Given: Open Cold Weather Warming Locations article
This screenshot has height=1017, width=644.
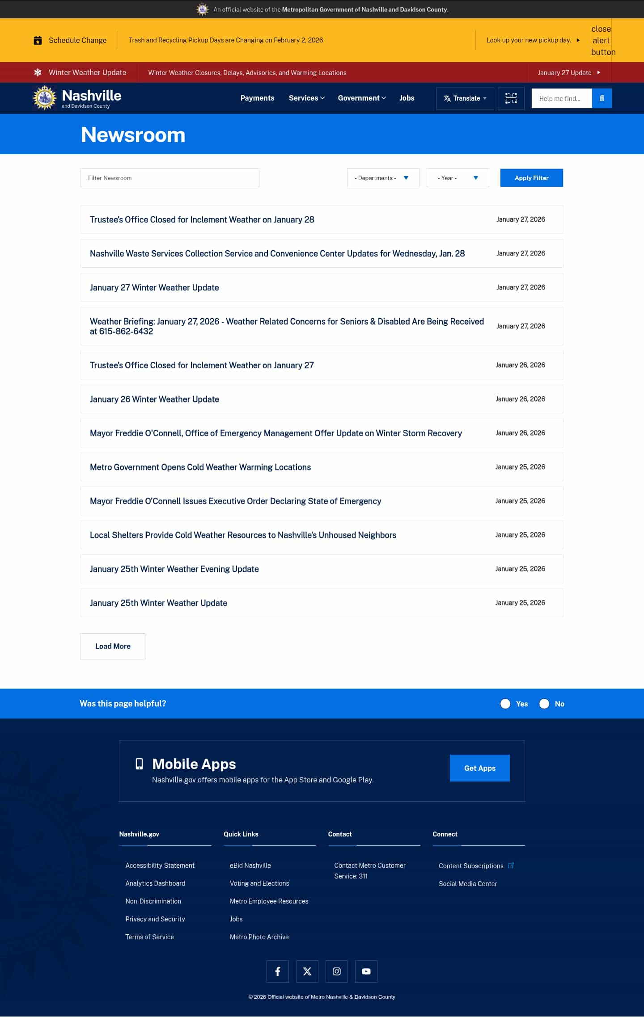Looking at the screenshot, I should [200, 467].
